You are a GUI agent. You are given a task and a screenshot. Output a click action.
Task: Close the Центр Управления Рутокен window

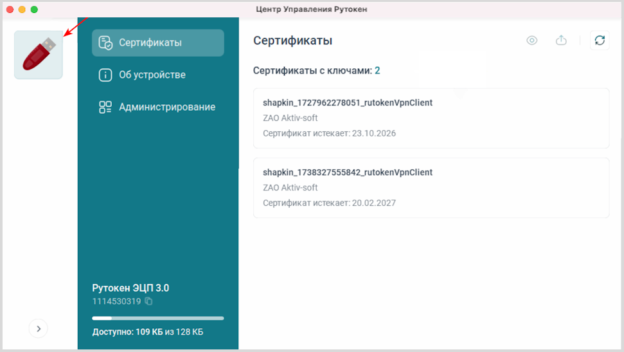[x=10, y=10]
